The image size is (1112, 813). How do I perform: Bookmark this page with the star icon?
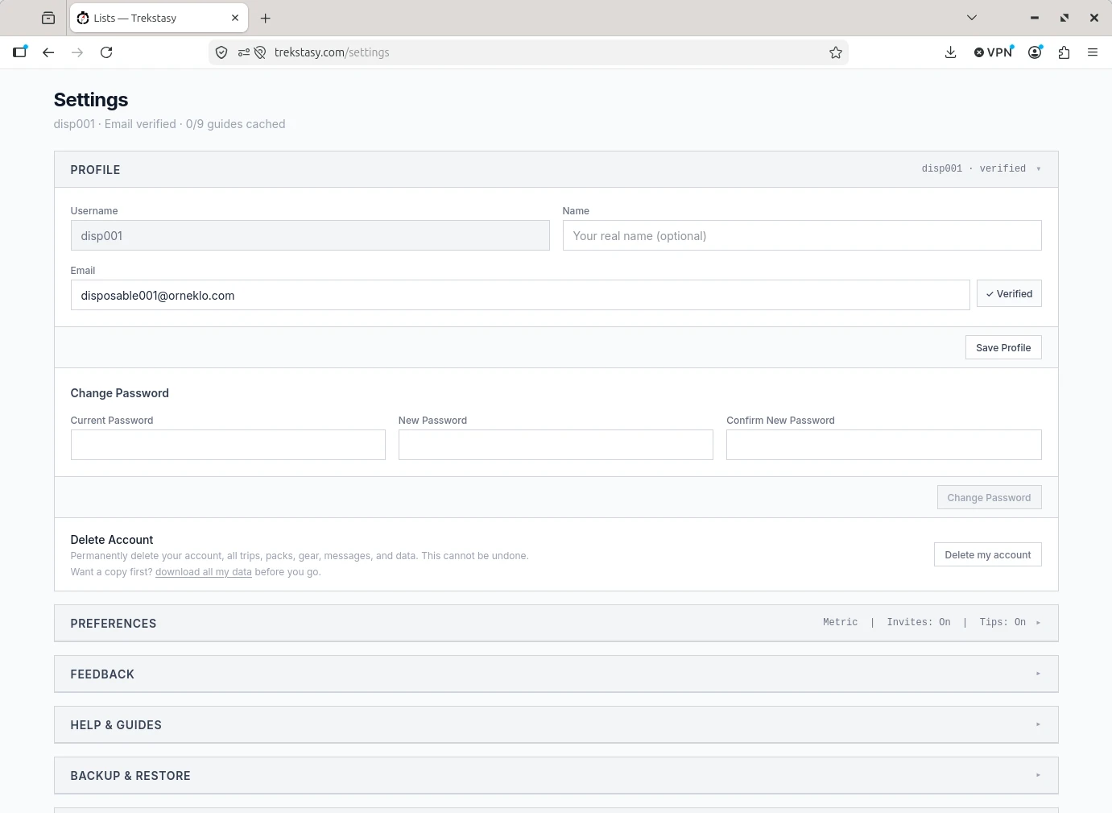[x=836, y=52]
